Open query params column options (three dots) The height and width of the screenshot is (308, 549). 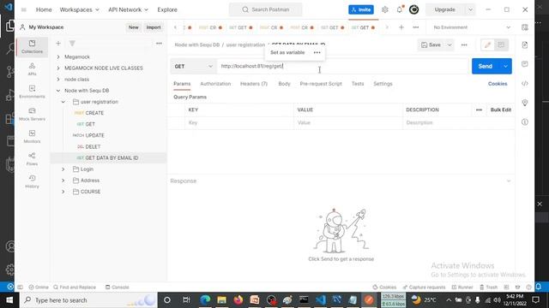(479, 110)
